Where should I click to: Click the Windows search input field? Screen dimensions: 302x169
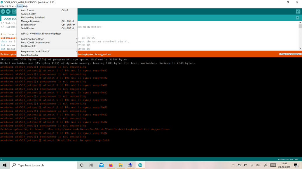(41, 165)
